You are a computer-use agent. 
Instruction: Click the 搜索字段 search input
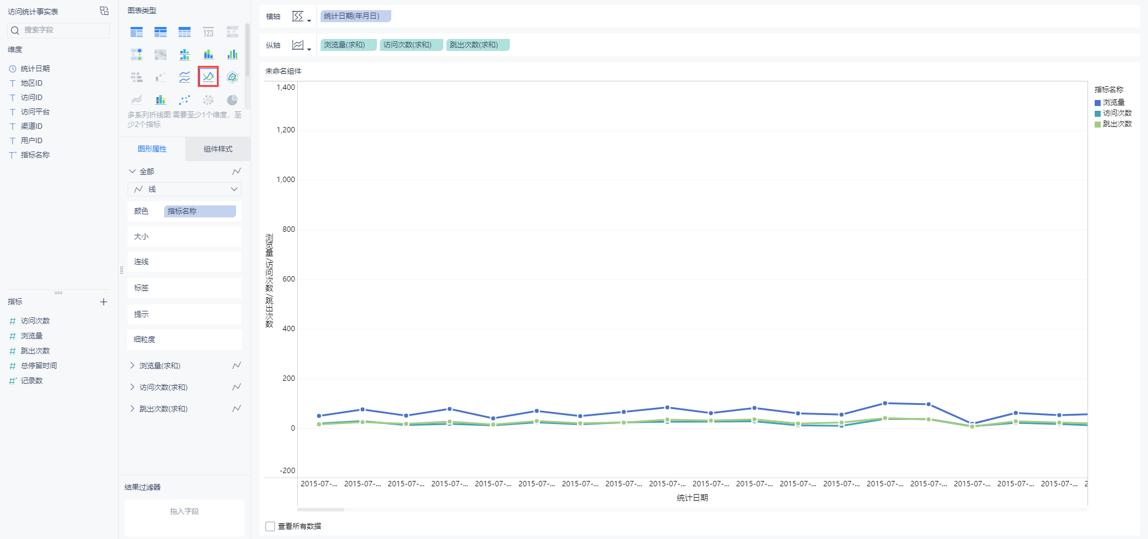[x=59, y=30]
